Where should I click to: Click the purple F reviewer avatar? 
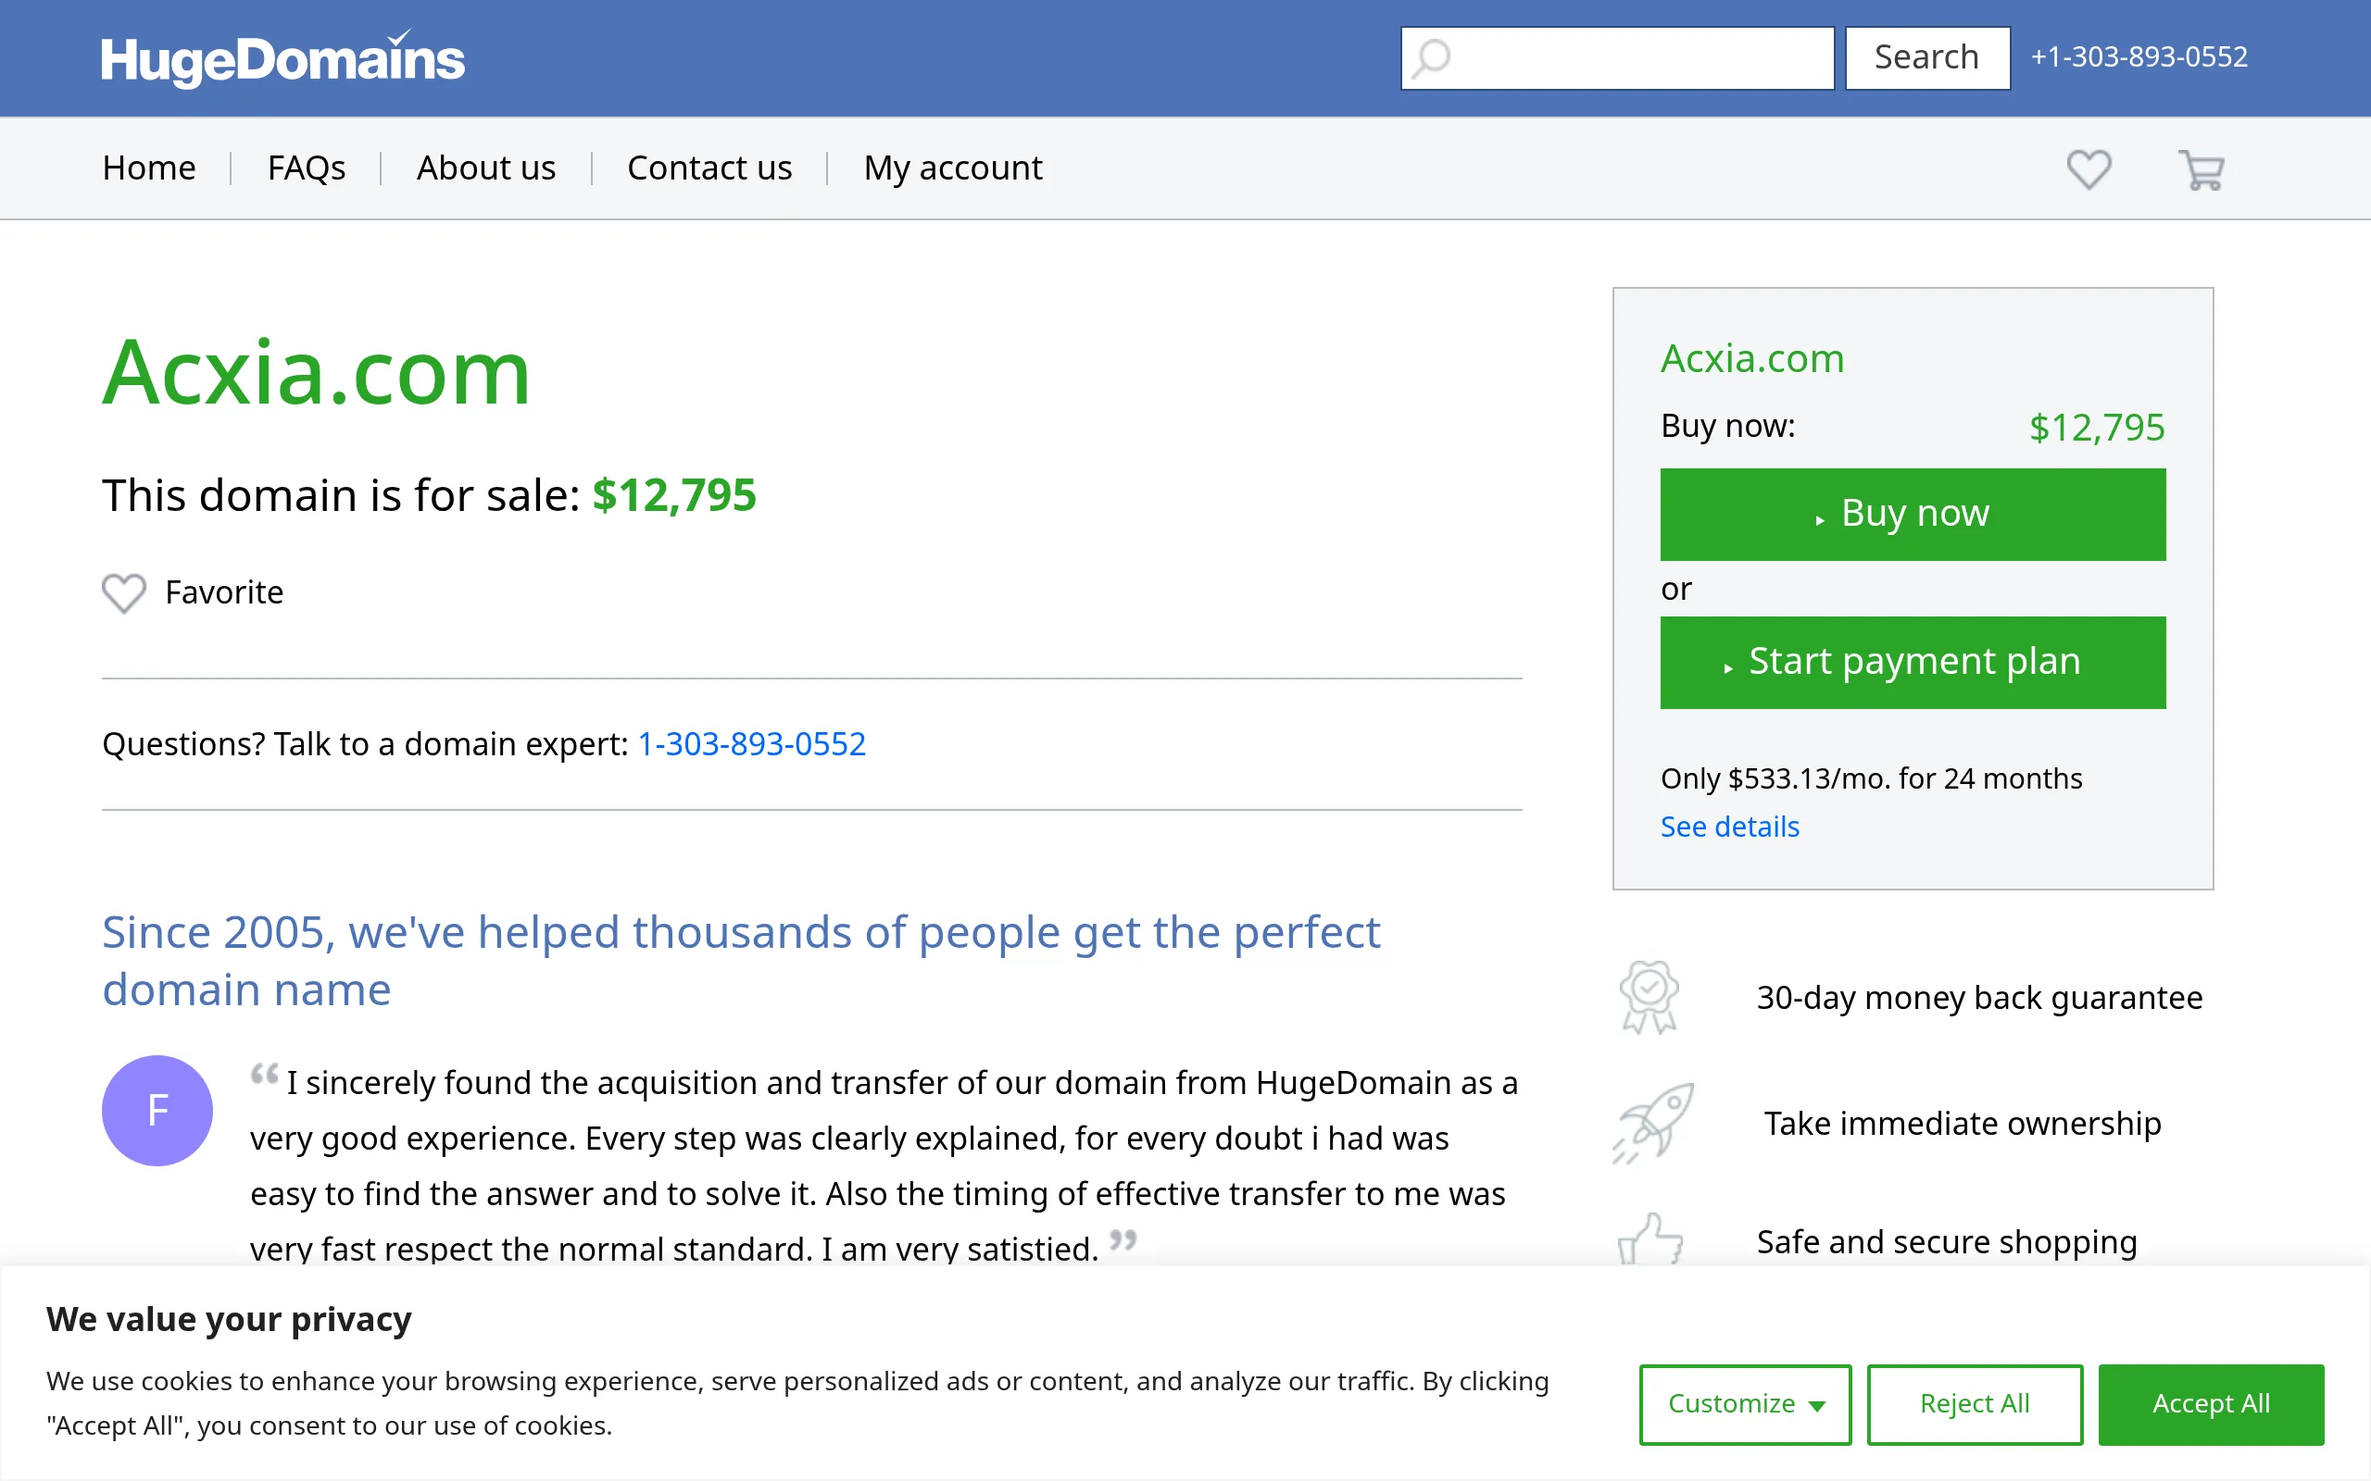157,1110
